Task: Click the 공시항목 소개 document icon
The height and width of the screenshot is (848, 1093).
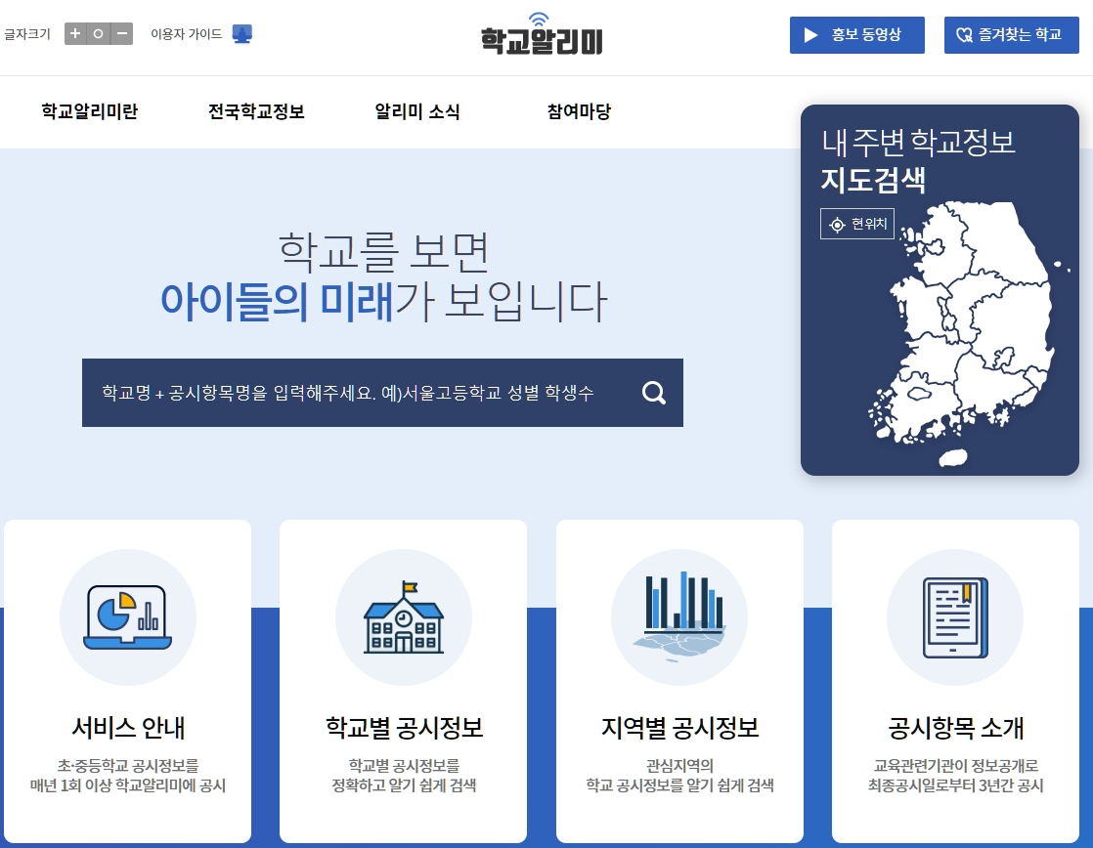Action: click(955, 617)
